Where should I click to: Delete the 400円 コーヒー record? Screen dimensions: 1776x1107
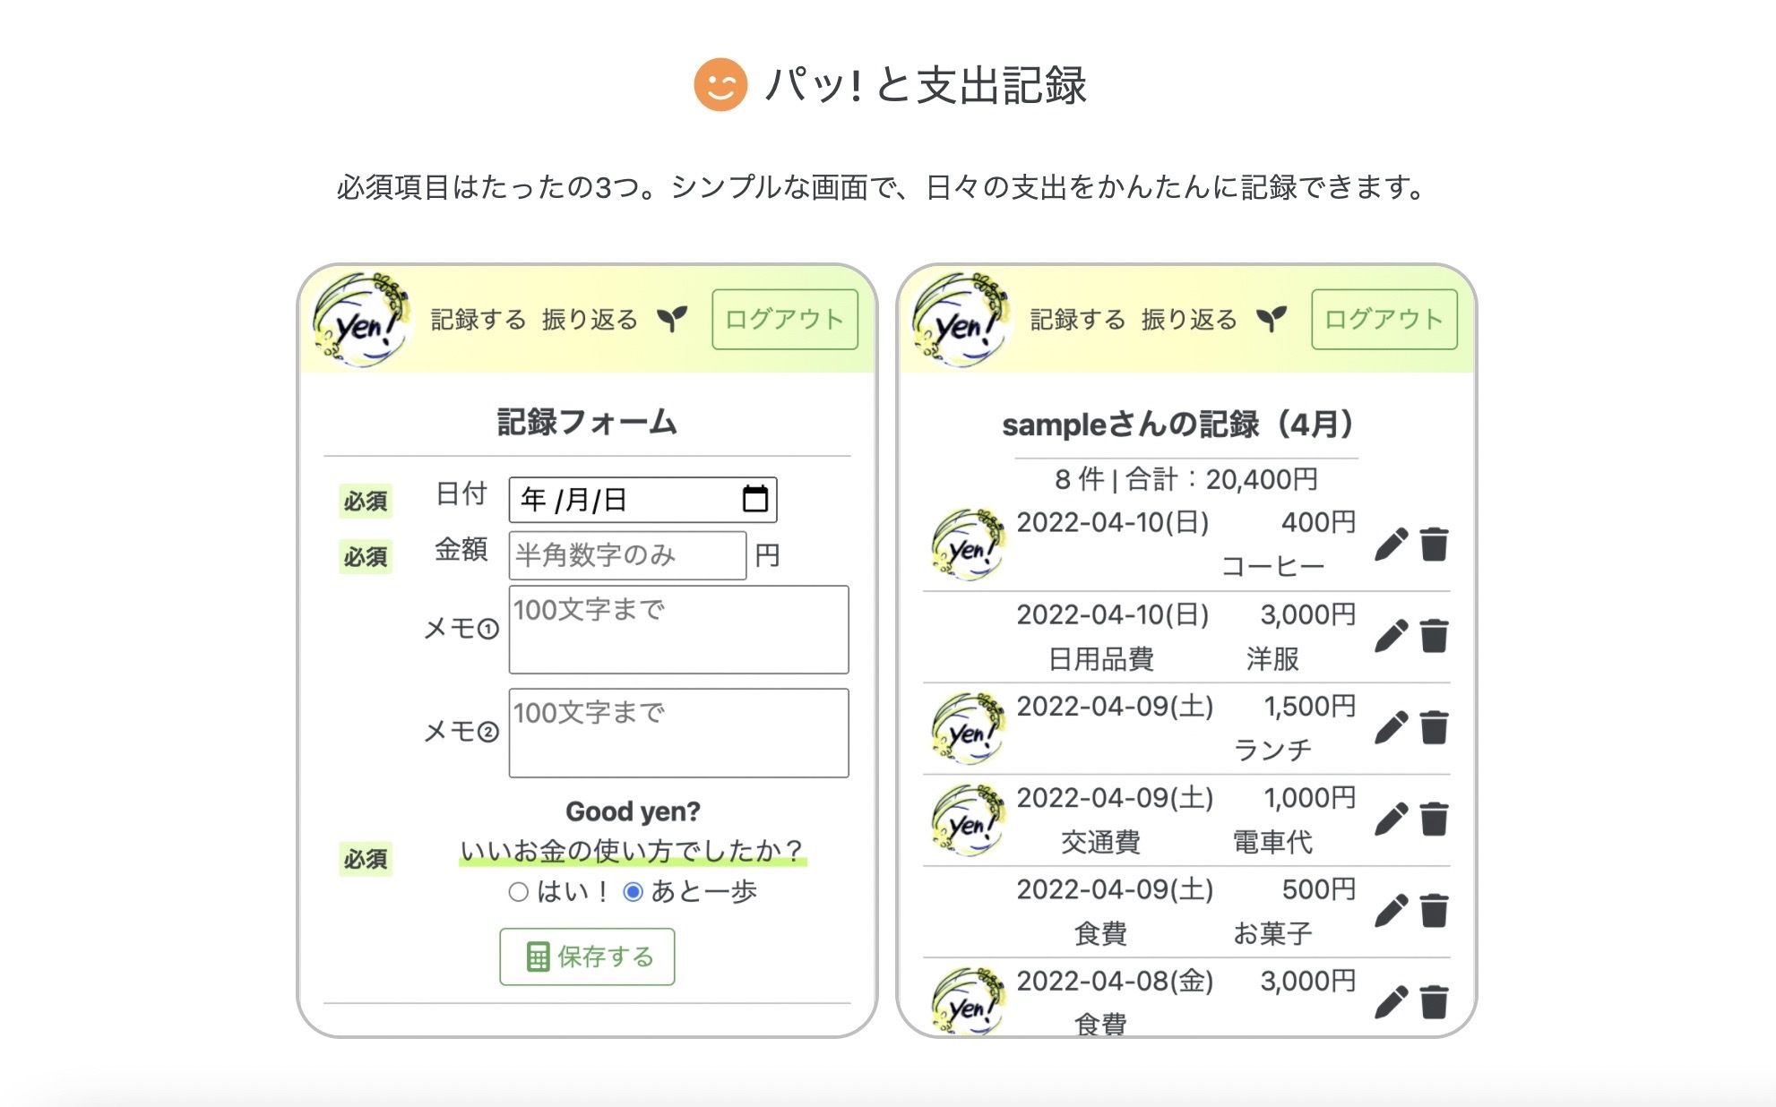(x=1434, y=545)
